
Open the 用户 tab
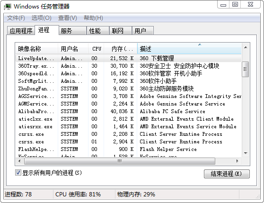tap(143, 31)
